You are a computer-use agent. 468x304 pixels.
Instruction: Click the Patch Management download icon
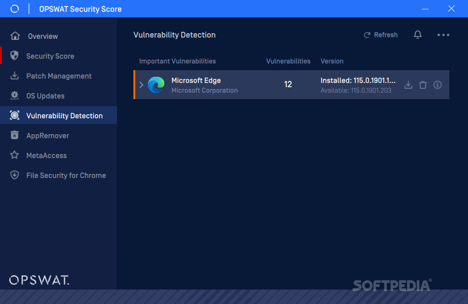[x=15, y=76]
